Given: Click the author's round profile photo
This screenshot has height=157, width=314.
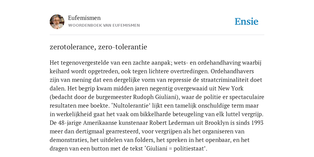Looking at the screenshot, I should [57, 22].
